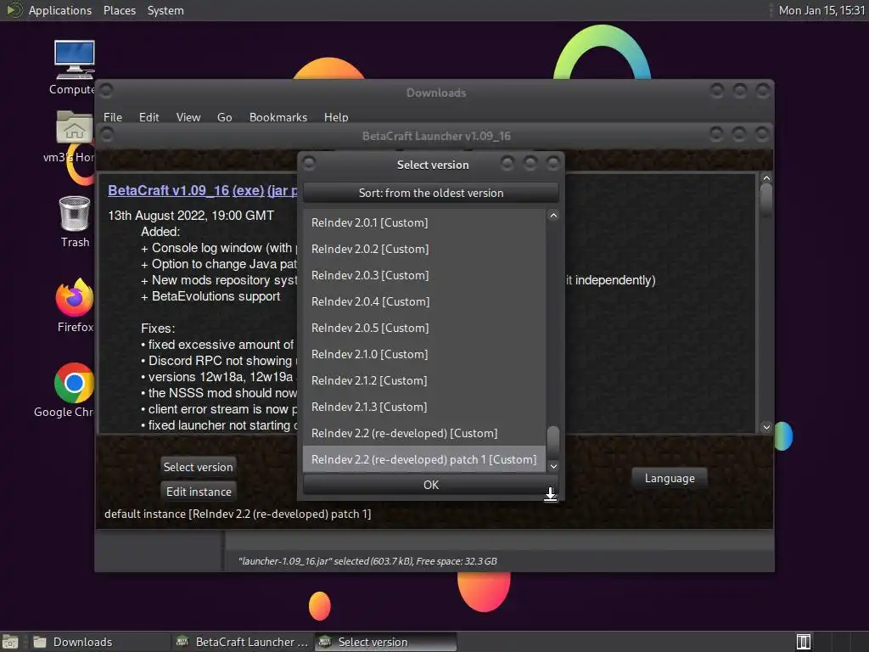Viewport: 869px width, 652px height.
Task: Select ReIndev 2.1.2 [Custom]
Action: pos(424,380)
